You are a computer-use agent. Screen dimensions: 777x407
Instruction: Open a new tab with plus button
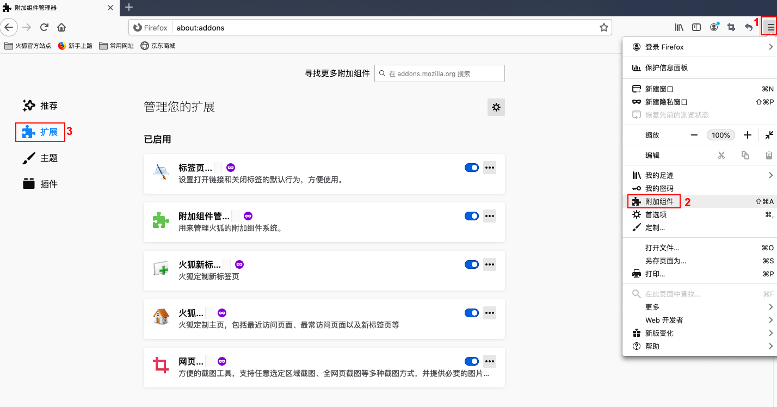(x=129, y=8)
